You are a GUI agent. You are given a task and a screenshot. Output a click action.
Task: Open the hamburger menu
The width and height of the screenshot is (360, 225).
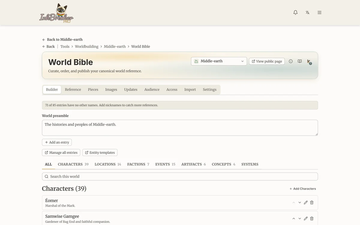319,12
